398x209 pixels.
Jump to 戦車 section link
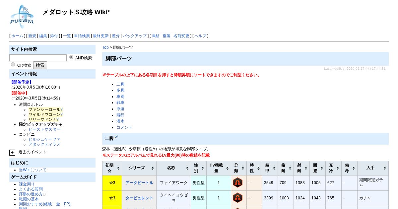120,103
